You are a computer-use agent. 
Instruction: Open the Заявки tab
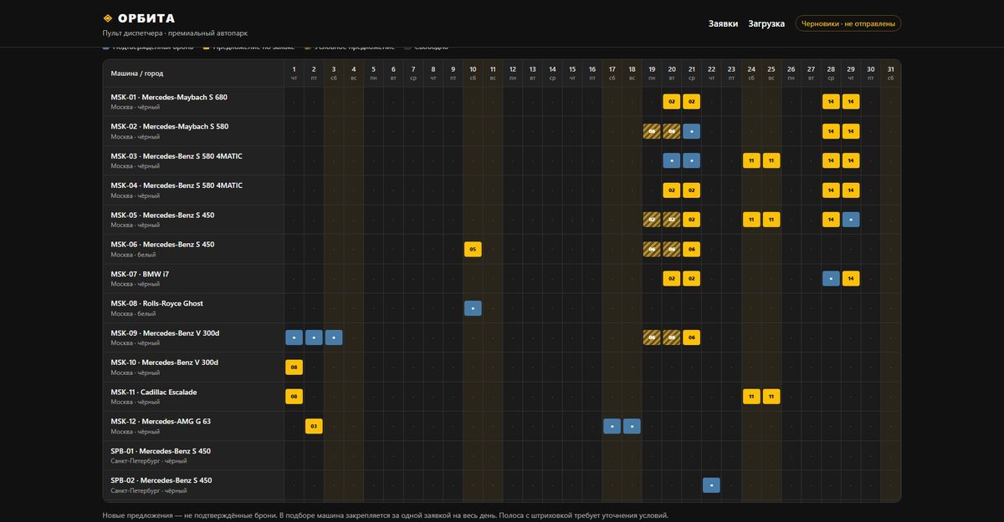723,23
